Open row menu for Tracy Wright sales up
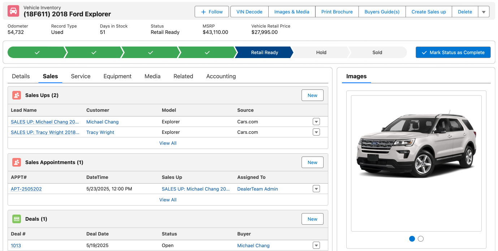This screenshot has height=251, width=498. click(316, 132)
